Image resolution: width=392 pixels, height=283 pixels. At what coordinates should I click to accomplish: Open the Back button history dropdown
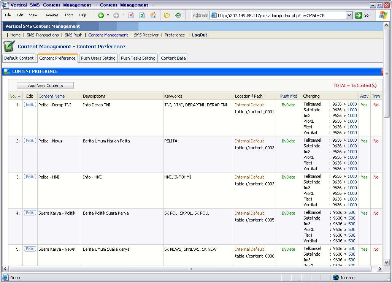[108, 15]
